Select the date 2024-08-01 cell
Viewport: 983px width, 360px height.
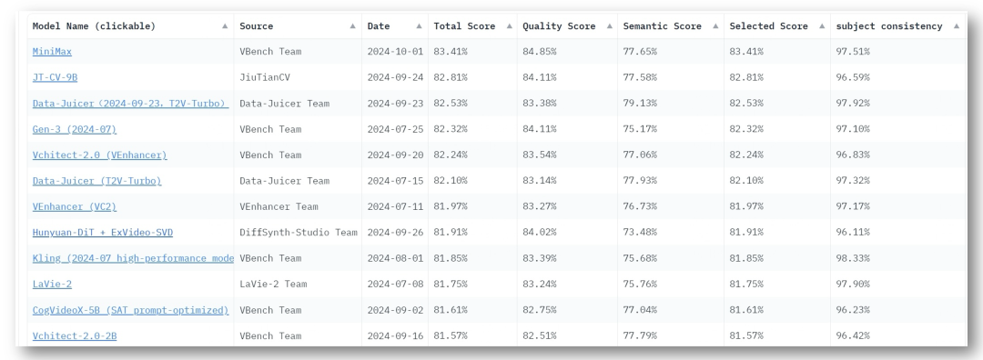395,258
